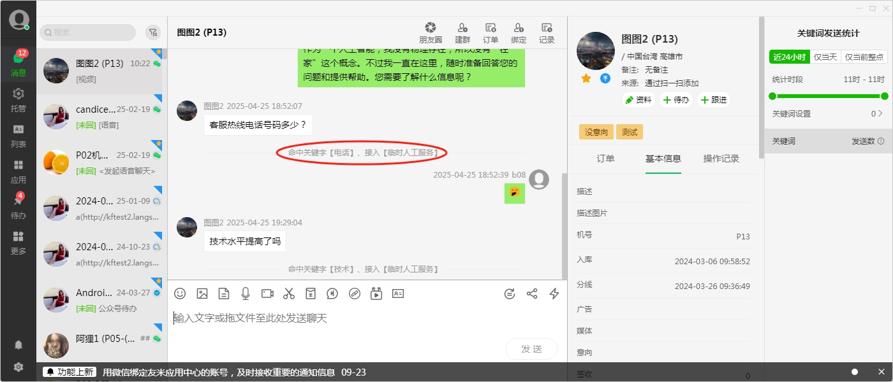The width and height of the screenshot is (893, 382).
Task: Expand the 关键词设置 keyword settings
Action: pos(829,113)
